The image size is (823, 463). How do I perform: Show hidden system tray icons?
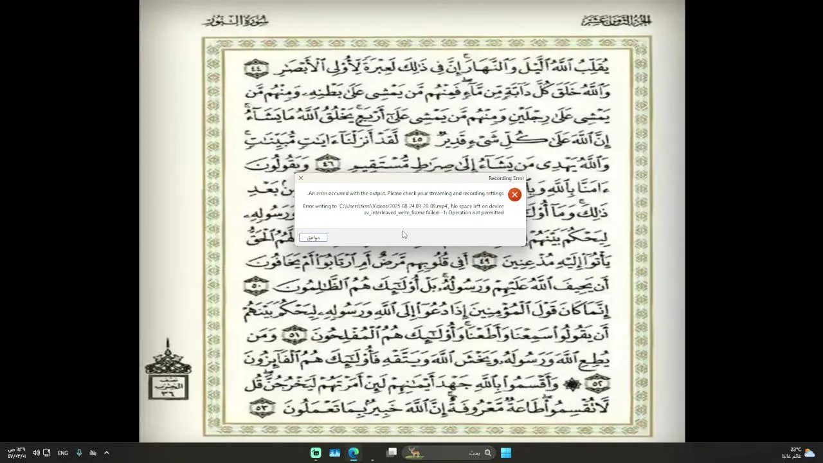tap(107, 453)
